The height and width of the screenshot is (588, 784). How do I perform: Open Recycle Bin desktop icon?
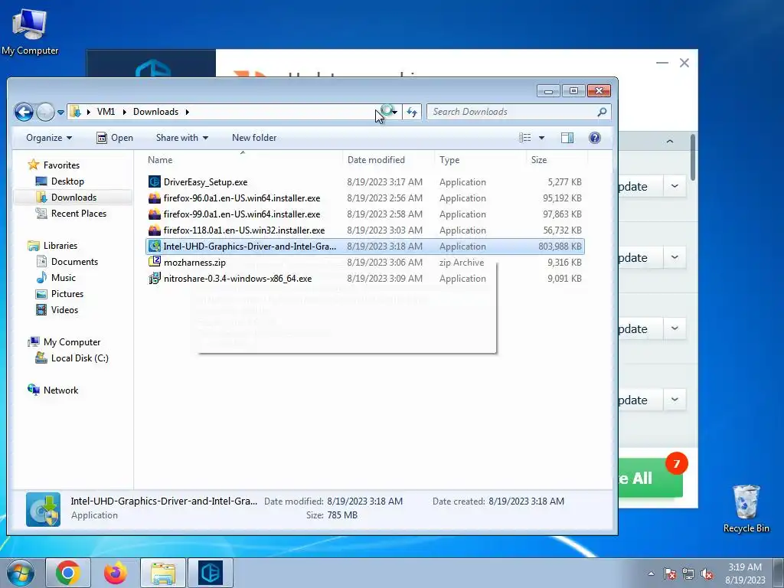746,508
